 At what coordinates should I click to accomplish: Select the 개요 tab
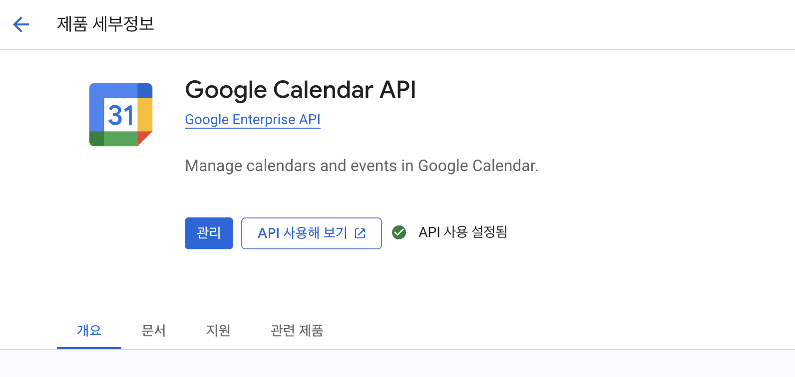pos(89,331)
